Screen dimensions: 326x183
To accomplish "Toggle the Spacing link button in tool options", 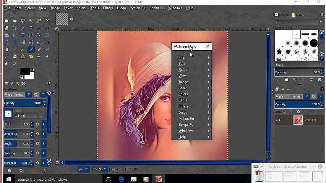I will (44, 153).
